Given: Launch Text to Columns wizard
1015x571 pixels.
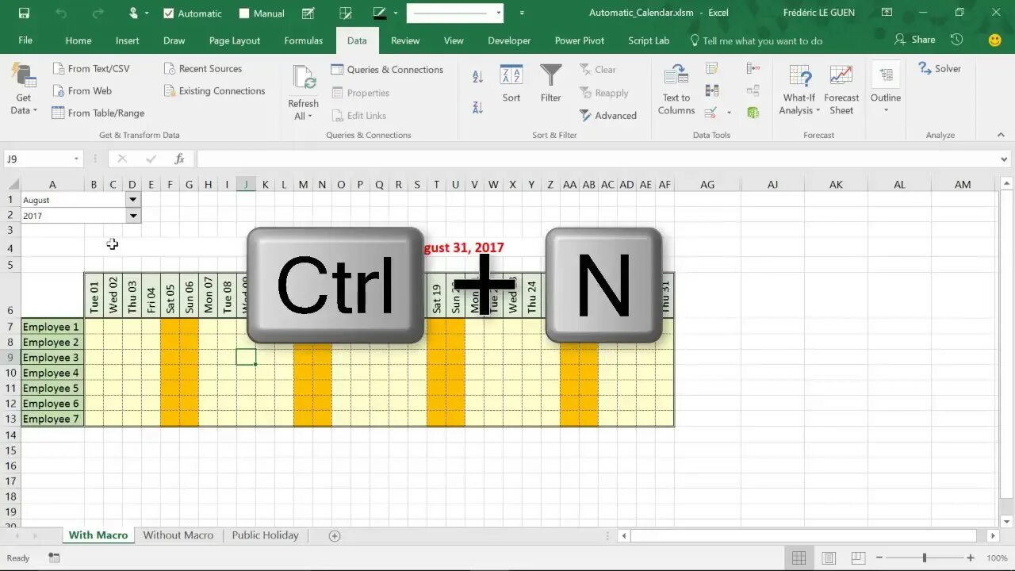Looking at the screenshot, I should [x=676, y=90].
